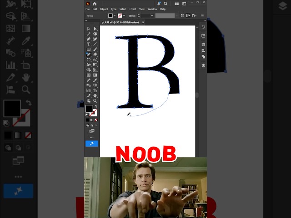The image size is (291, 218).
Task: Set paint mode to None
Action: pos(96,120)
